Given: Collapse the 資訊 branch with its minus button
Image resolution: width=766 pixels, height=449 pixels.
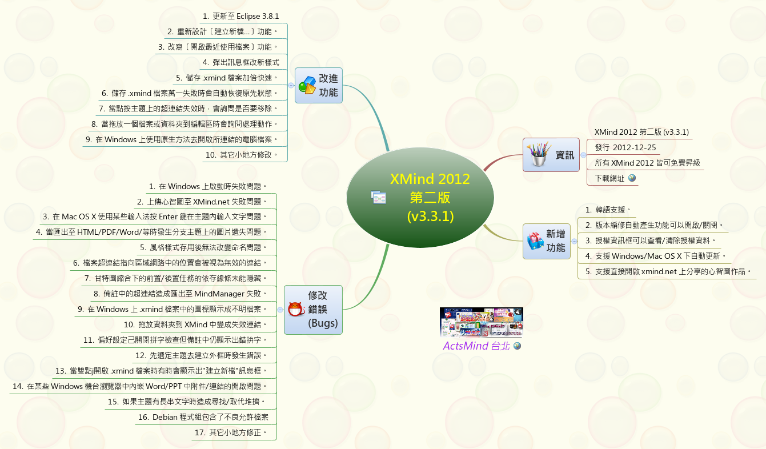Looking at the screenshot, I should 583,154.
